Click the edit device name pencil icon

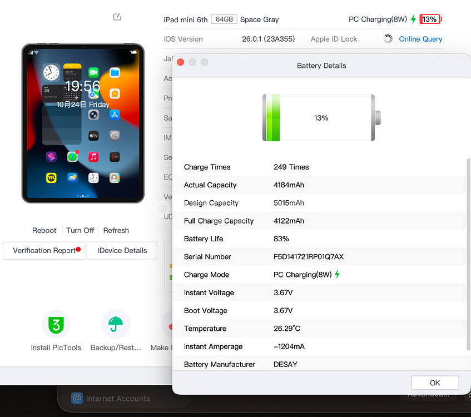click(x=117, y=17)
